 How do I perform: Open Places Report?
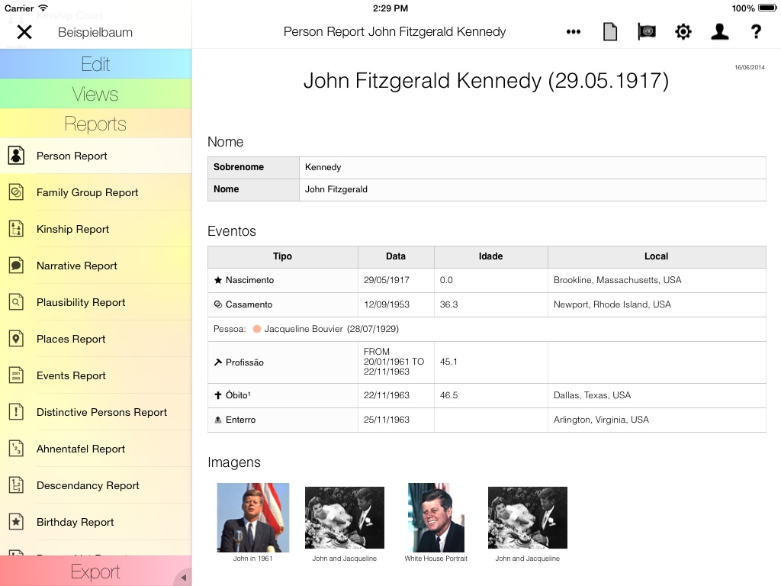[95, 339]
